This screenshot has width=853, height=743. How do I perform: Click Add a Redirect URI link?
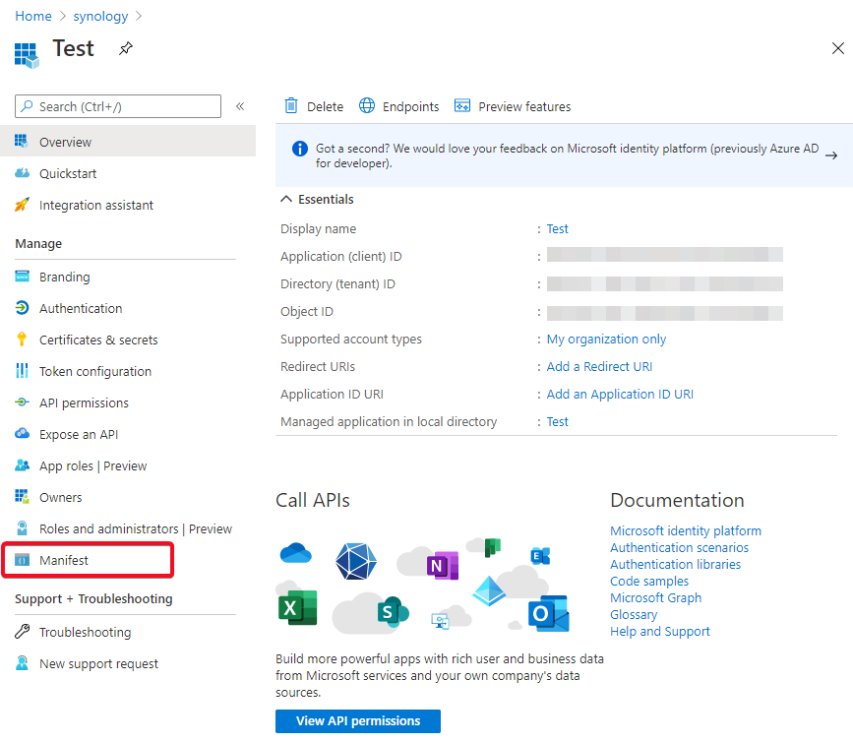click(x=599, y=366)
